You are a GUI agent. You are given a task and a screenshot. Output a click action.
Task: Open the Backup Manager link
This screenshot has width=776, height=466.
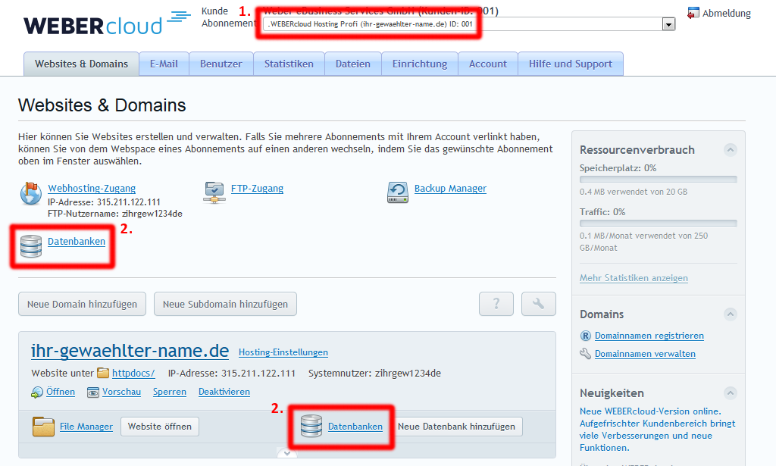[450, 189]
